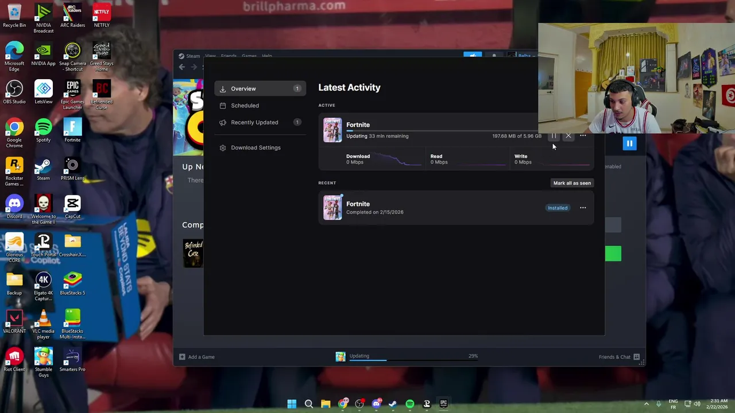
Task: Open the Snap Camera shortcut
Action: [x=72, y=57]
